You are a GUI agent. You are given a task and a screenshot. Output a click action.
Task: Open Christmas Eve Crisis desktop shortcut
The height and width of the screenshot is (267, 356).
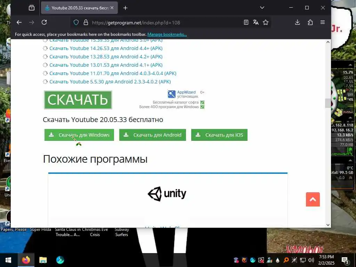(95, 232)
